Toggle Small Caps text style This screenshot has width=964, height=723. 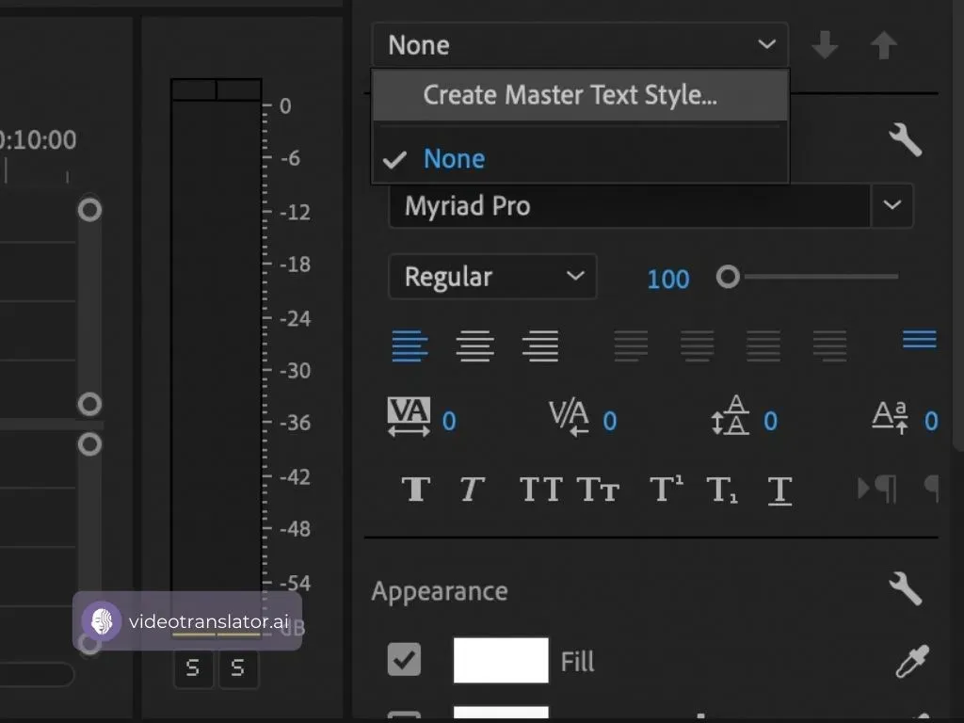pyautogui.click(x=598, y=490)
